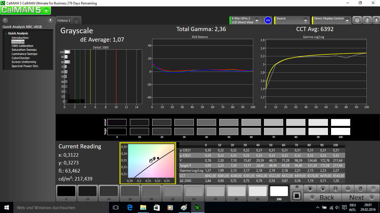The height and width of the screenshot is (213, 380).
Task: Click the CIE chromaticity diagram
Action: pyautogui.click(x=148, y=163)
